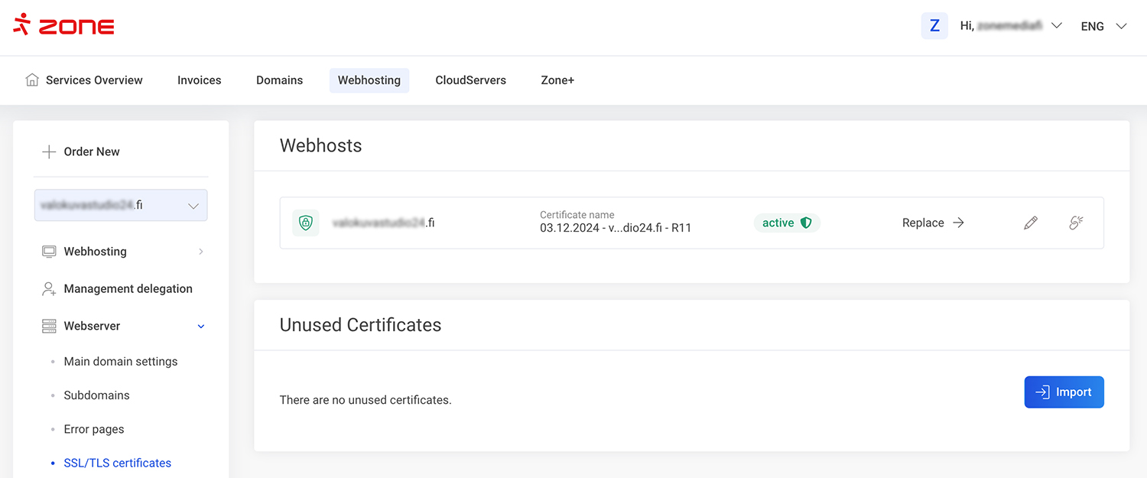Click the Z user avatar icon
Screen dimensions: 1147x478
pos(934,26)
